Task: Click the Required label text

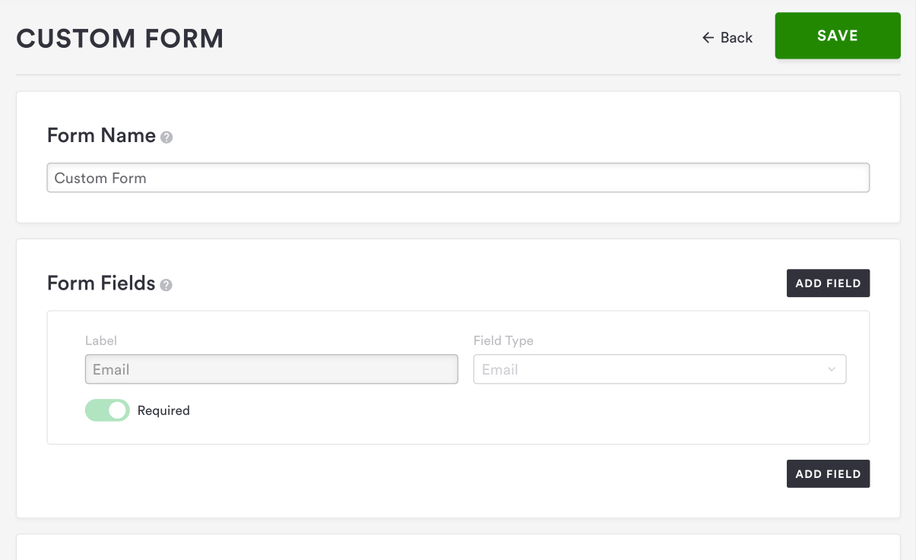Action: [163, 410]
